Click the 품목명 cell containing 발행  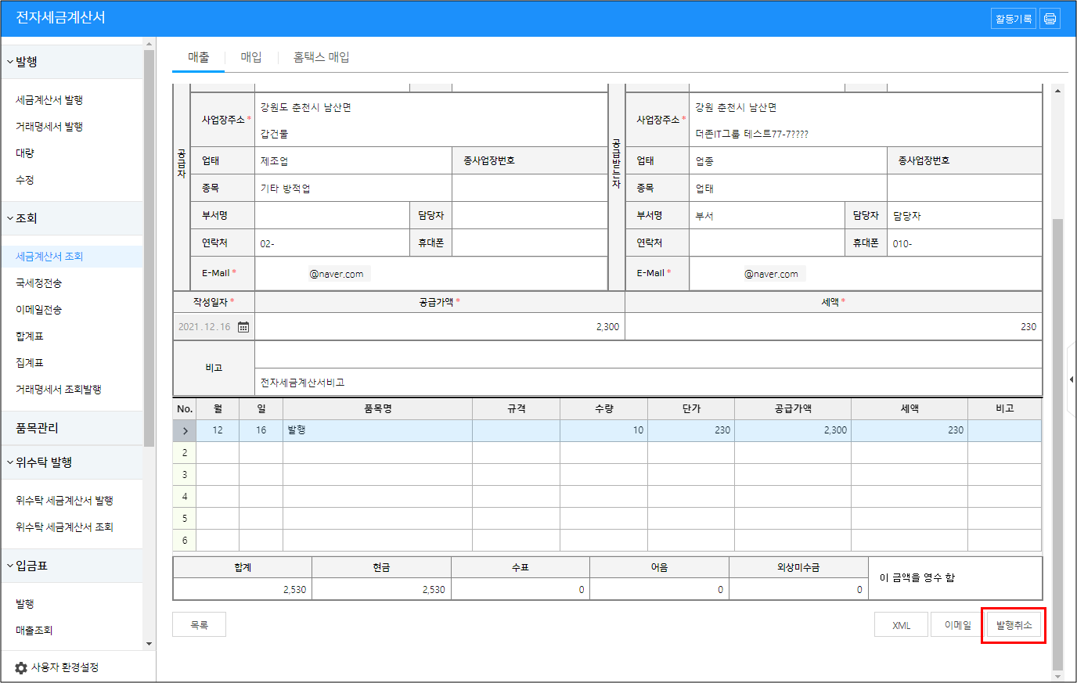pos(376,430)
